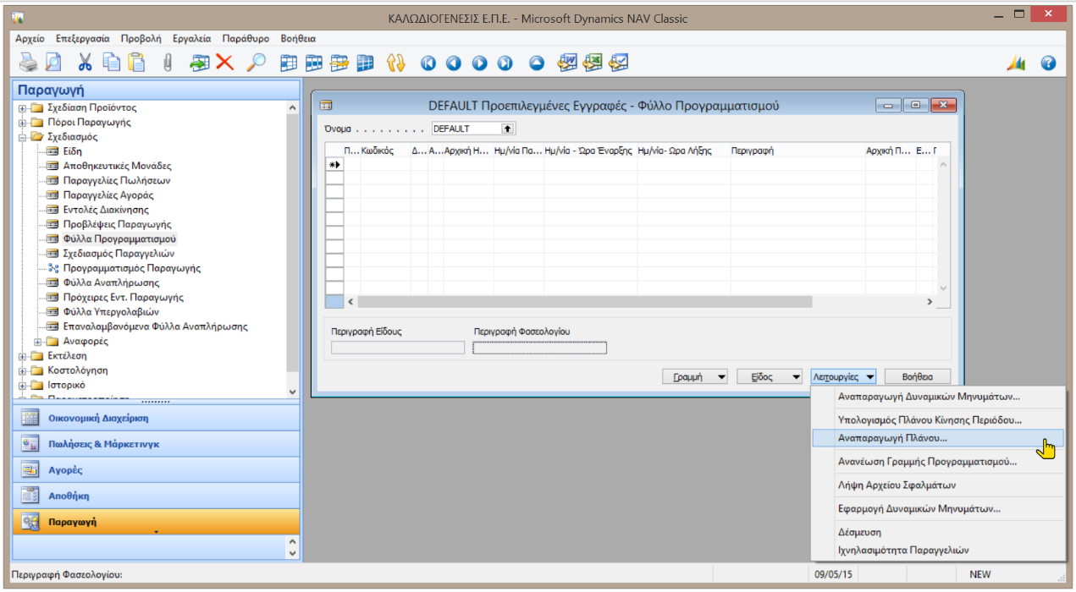
Task: Open Help via the blue question-mark icon
Action: coord(1048,63)
